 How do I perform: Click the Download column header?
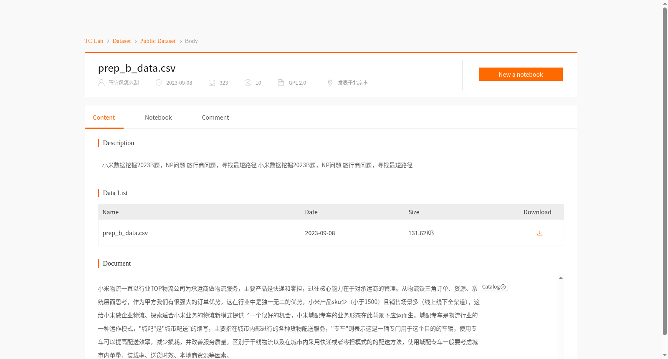pyautogui.click(x=537, y=212)
